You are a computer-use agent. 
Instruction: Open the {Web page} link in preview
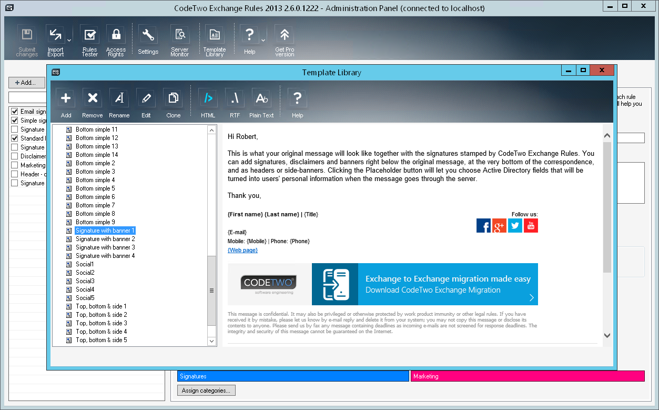pyautogui.click(x=242, y=250)
